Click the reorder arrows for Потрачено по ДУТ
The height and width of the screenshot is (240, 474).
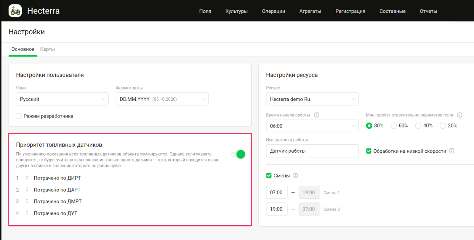[x=27, y=213]
